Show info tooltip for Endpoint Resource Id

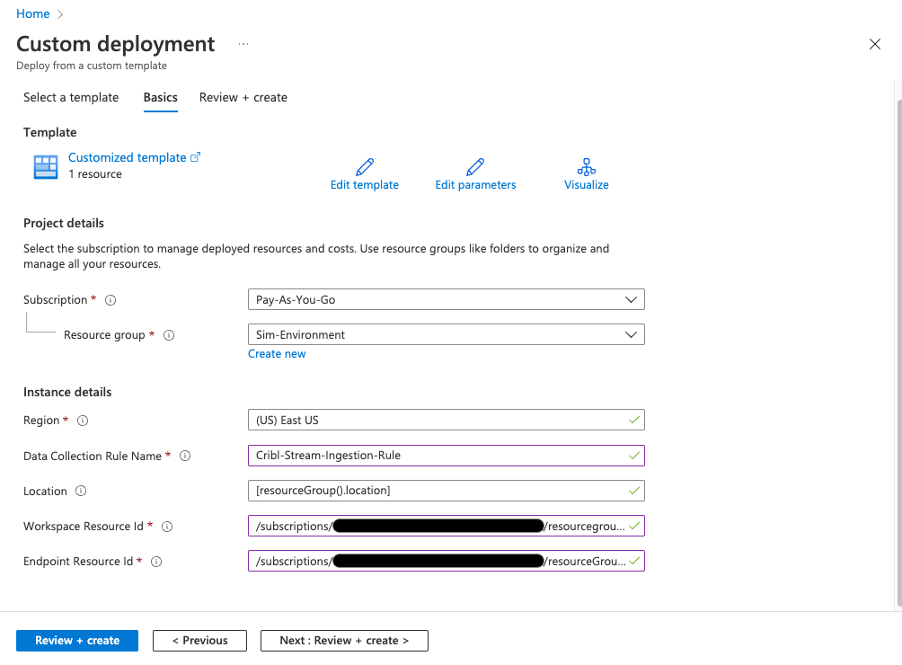156,562
